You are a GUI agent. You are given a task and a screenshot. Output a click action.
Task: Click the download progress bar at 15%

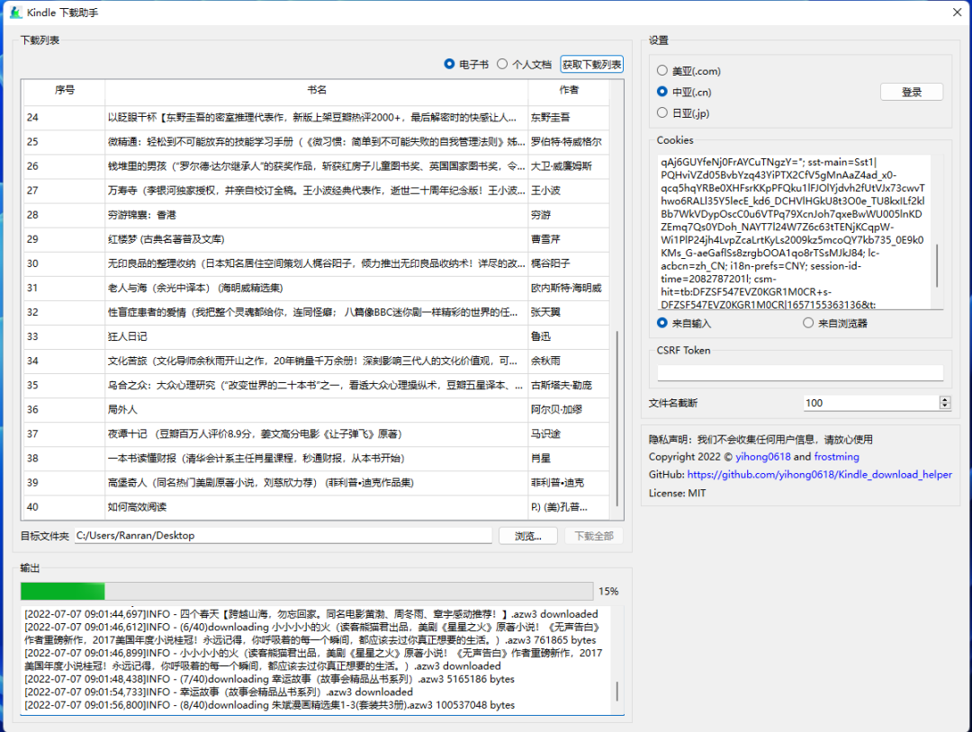pyautogui.click(x=307, y=592)
